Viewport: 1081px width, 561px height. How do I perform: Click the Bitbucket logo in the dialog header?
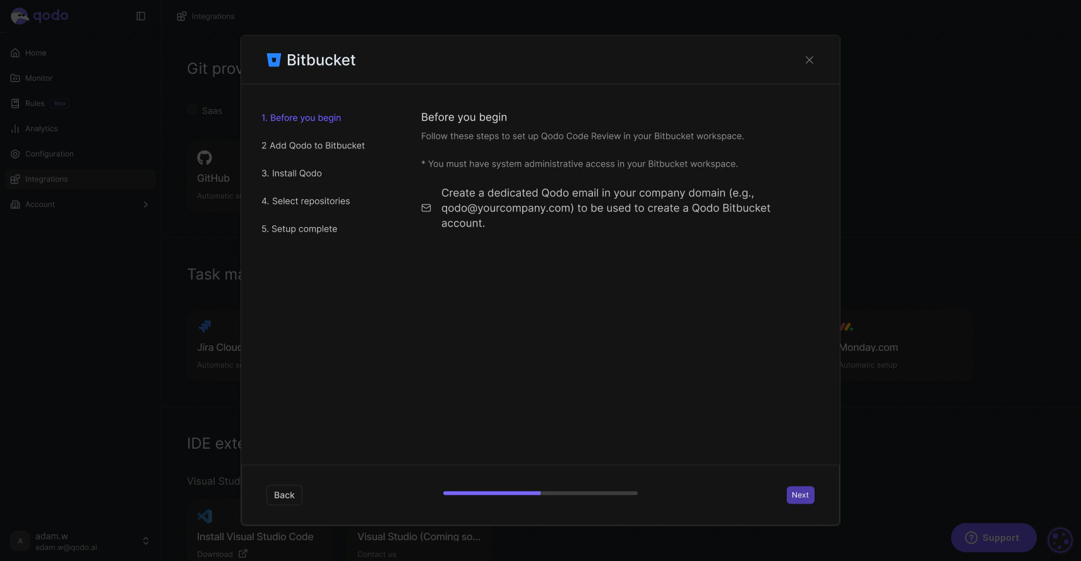[273, 60]
